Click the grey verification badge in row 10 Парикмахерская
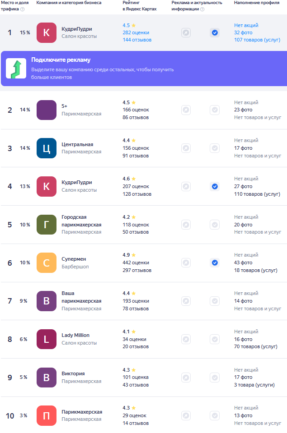287x433 pixels. [215, 415]
